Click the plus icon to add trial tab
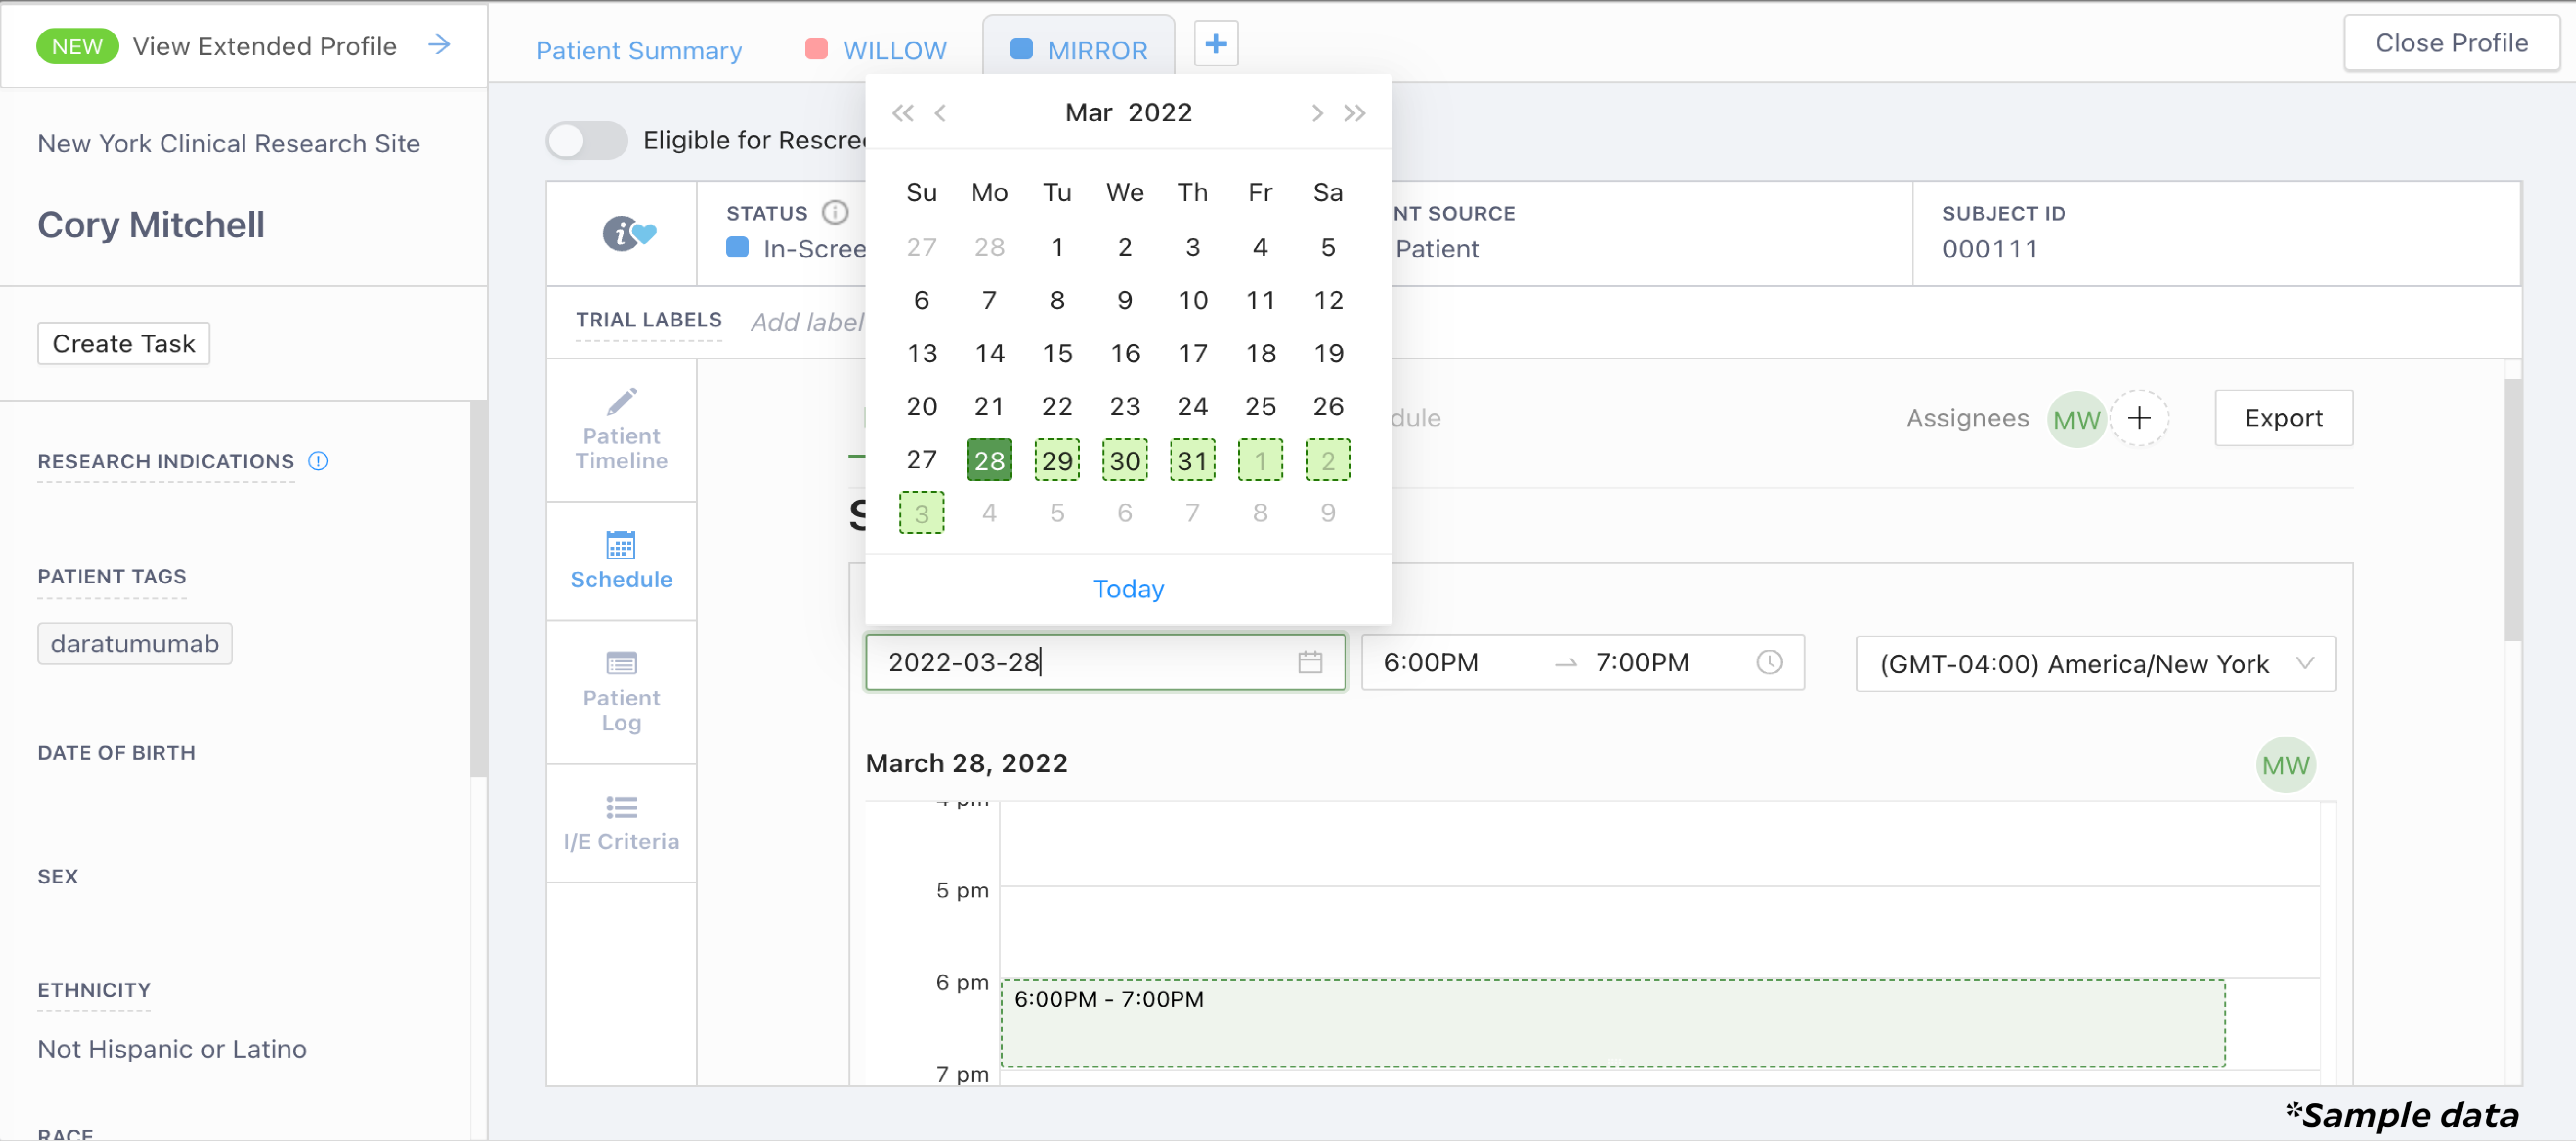This screenshot has width=2576, height=1141. click(x=1216, y=44)
